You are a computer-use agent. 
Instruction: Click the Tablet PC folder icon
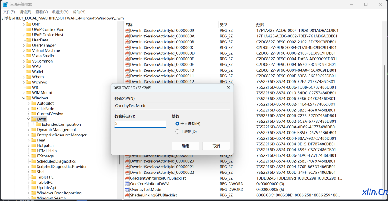34,177
